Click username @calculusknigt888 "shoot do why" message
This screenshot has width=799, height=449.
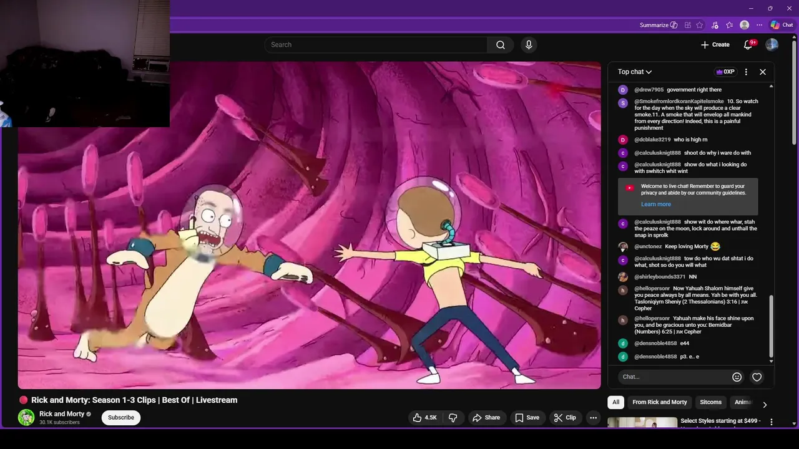pyautogui.click(x=657, y=153)
